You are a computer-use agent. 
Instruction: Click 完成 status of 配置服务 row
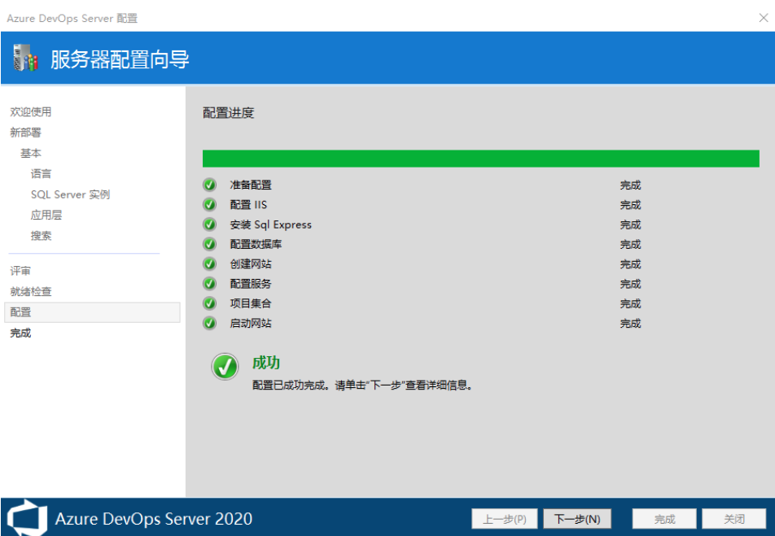click(x=630, y=284)
